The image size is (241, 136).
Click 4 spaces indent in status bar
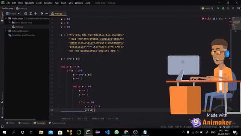pyautogui.click(x=188, y=127)
